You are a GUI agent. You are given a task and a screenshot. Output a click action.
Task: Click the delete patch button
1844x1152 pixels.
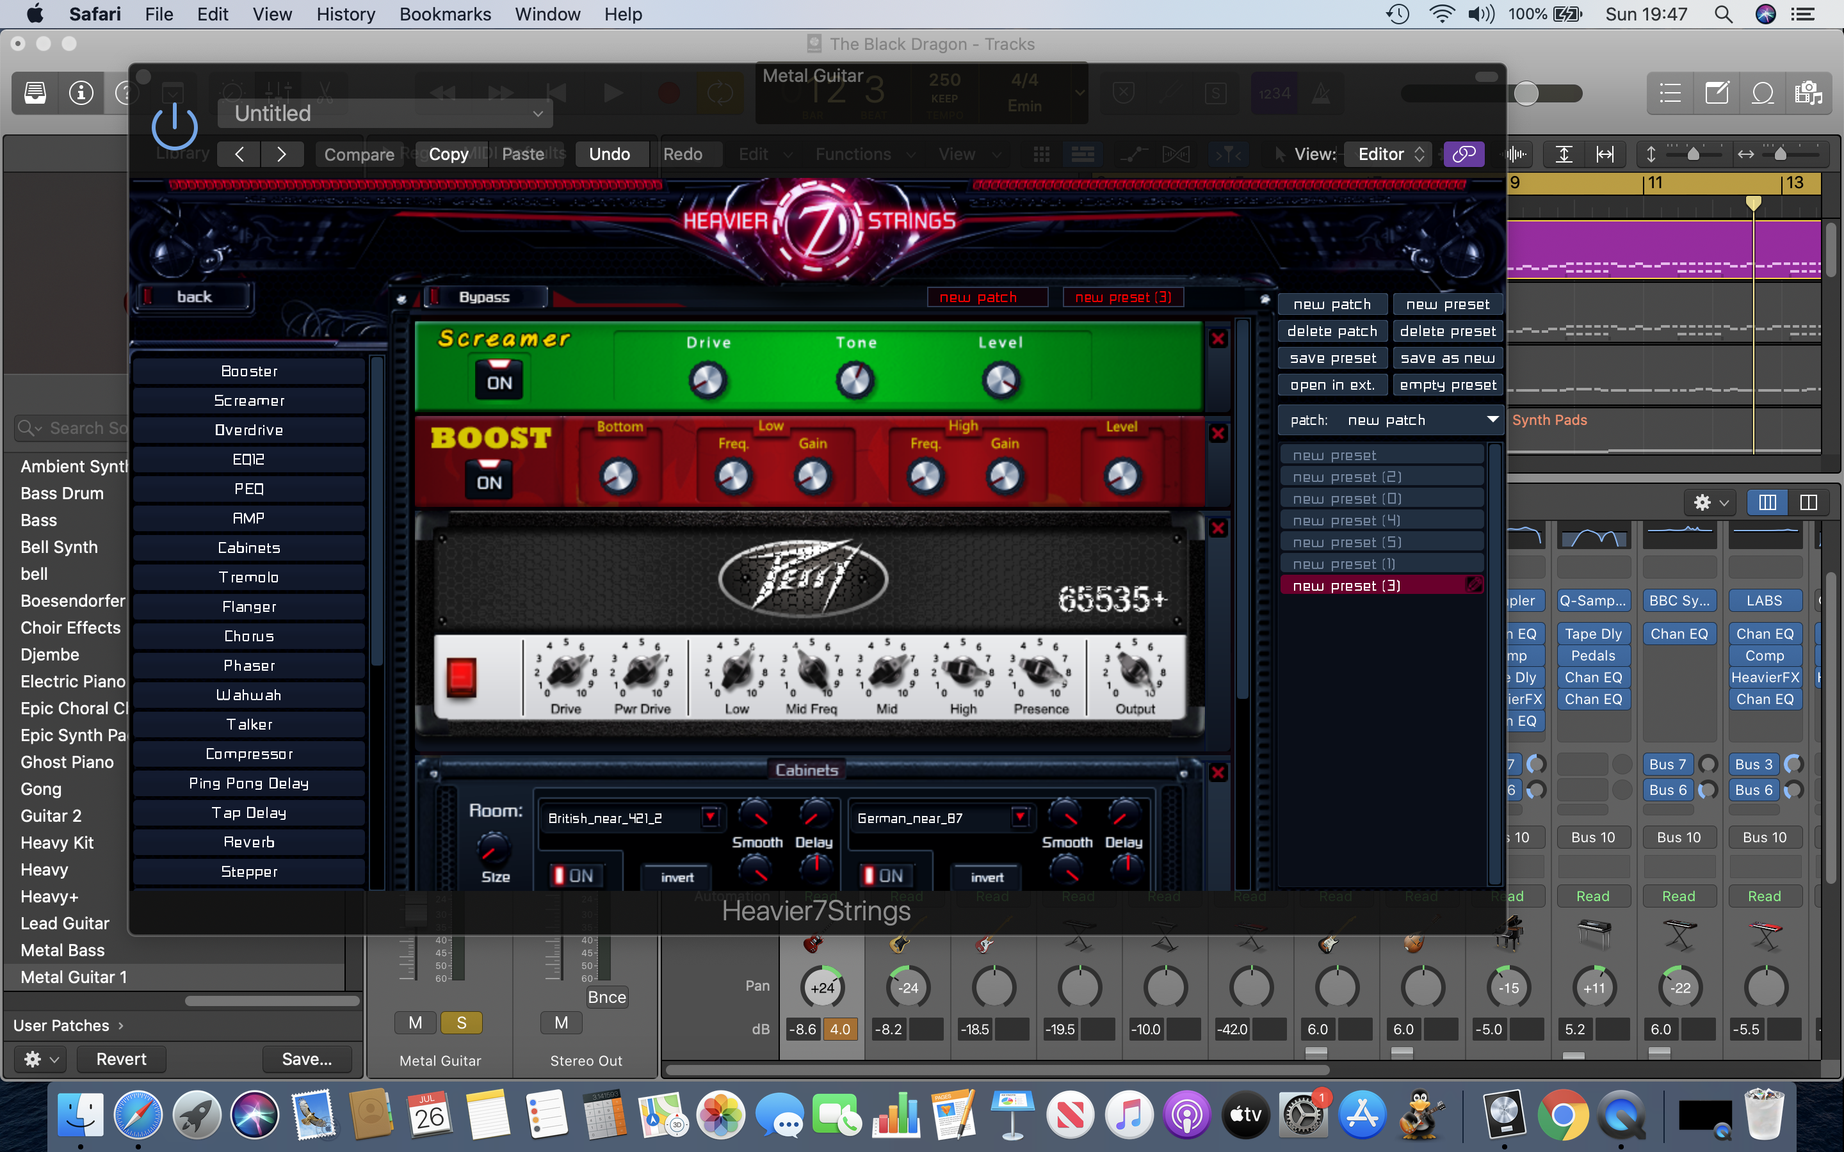1332,331
